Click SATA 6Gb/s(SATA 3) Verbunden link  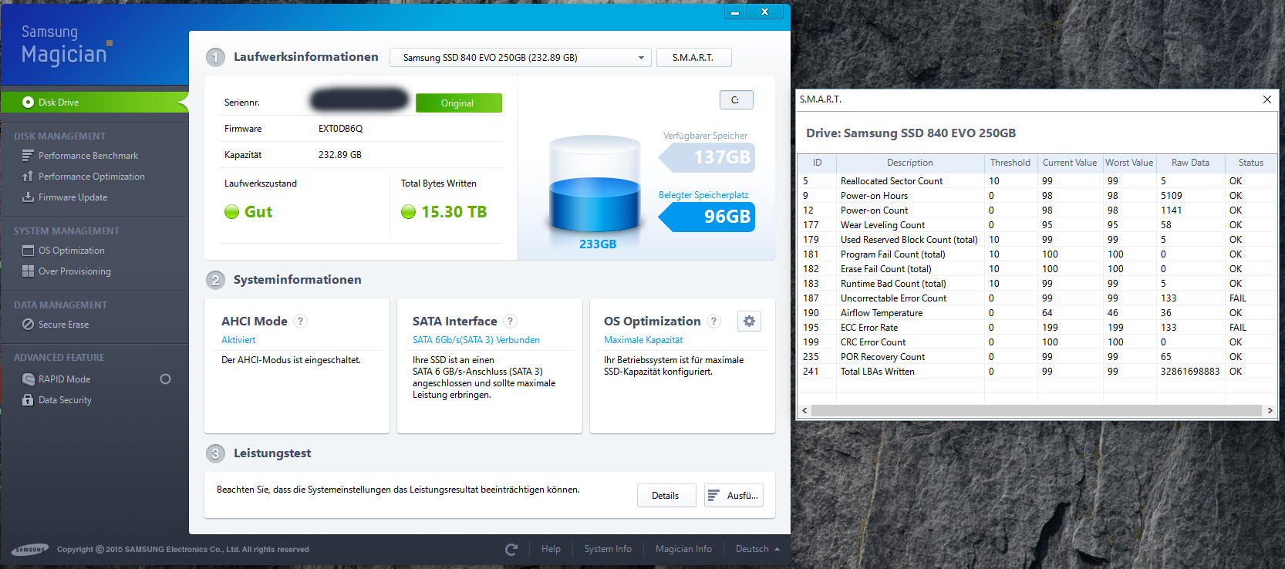point(476,340)
